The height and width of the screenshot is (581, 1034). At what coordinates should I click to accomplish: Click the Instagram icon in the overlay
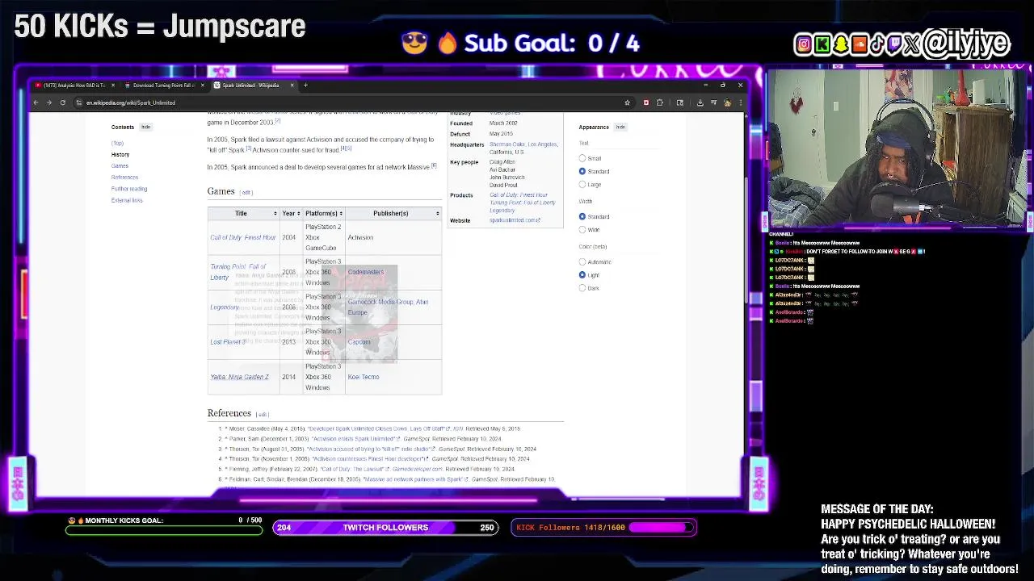[x=803, y=44]
